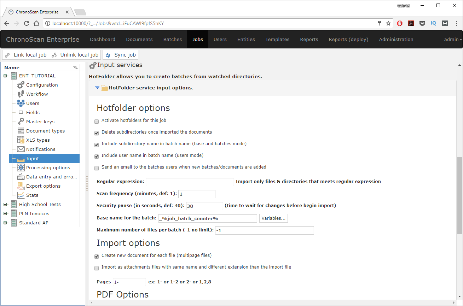The width and height of the screenshot is (463, 306).
Task: Expand the Standard AP tree node
Action: [x=5, y=223]
